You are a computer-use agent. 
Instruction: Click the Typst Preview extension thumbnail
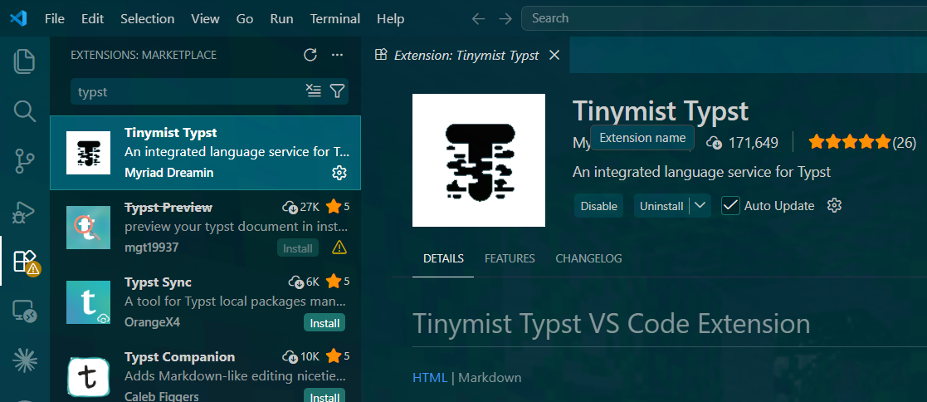(x=89, y=228)
